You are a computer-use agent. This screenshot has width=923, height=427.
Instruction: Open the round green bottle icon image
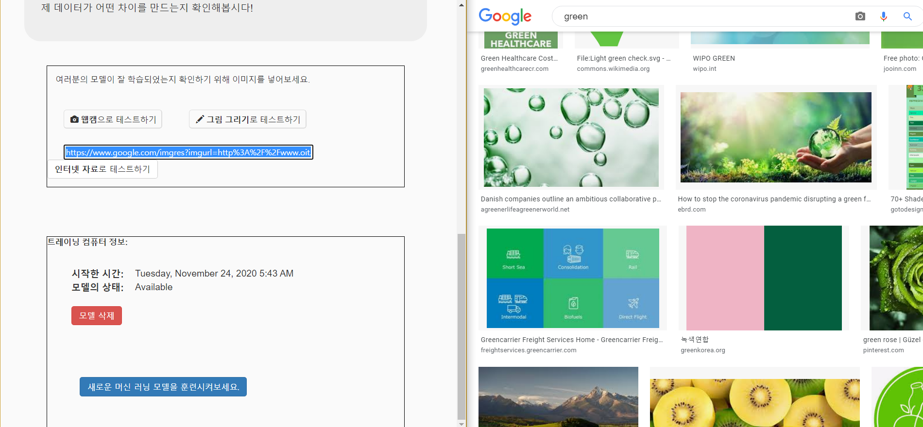[898, 397]
